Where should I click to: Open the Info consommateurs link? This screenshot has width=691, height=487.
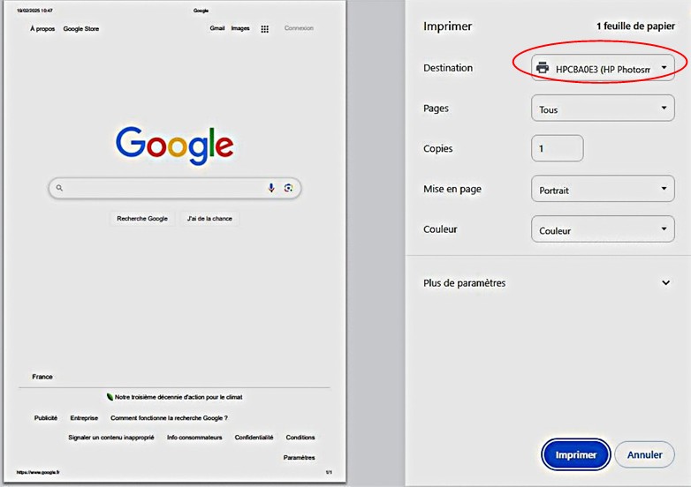194,438
